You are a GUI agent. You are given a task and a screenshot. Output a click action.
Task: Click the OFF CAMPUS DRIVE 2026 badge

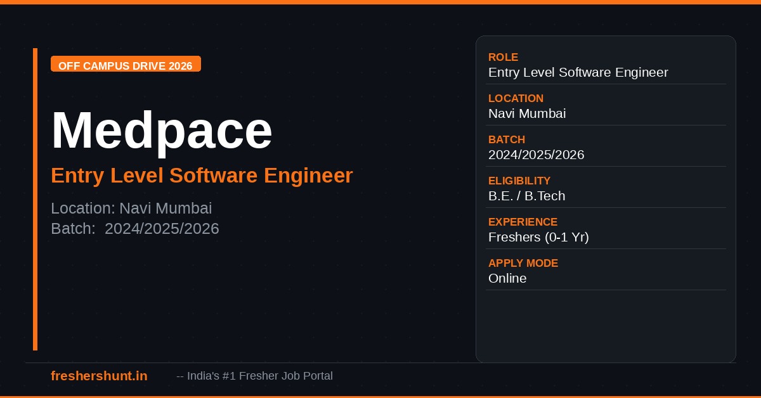(126, 64)
